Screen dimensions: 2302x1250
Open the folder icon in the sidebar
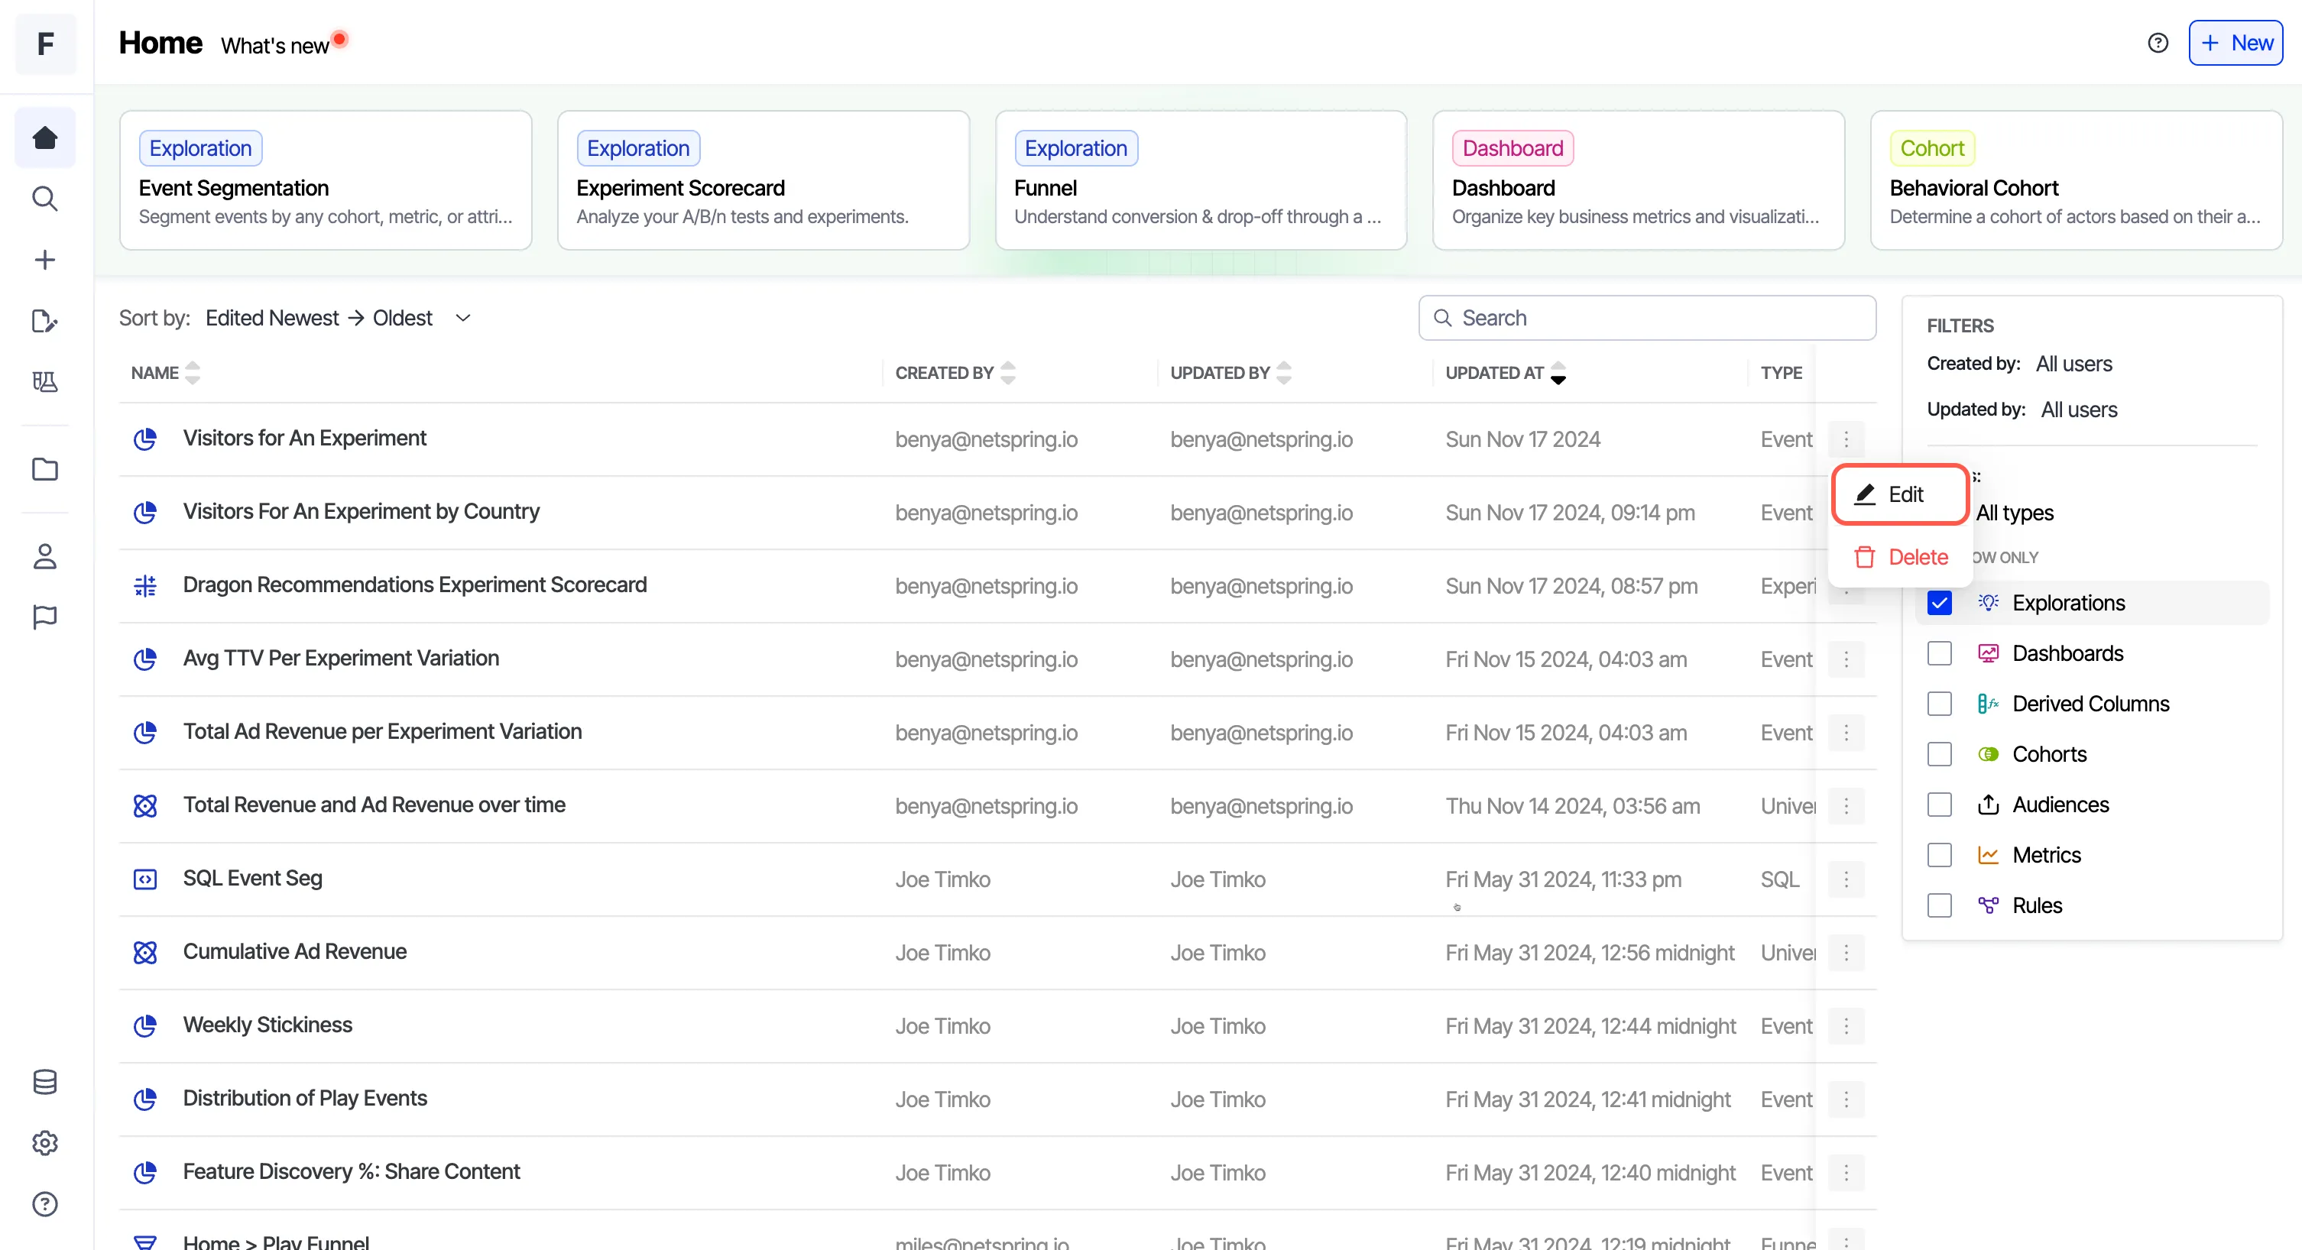(x=44, y=469)
